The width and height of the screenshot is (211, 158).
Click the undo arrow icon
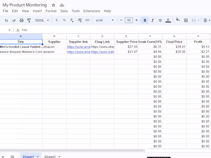pyautogui.click(x=6, y=21)
